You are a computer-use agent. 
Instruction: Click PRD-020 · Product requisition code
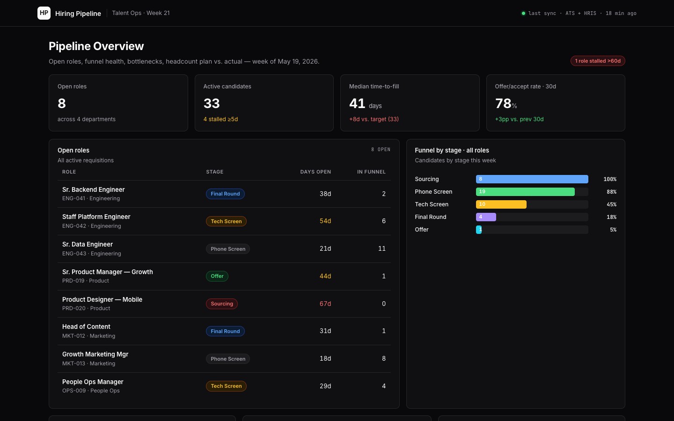click(x=86, y=308)
